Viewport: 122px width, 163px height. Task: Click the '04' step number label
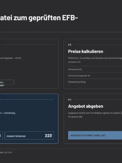click(70, 100)
